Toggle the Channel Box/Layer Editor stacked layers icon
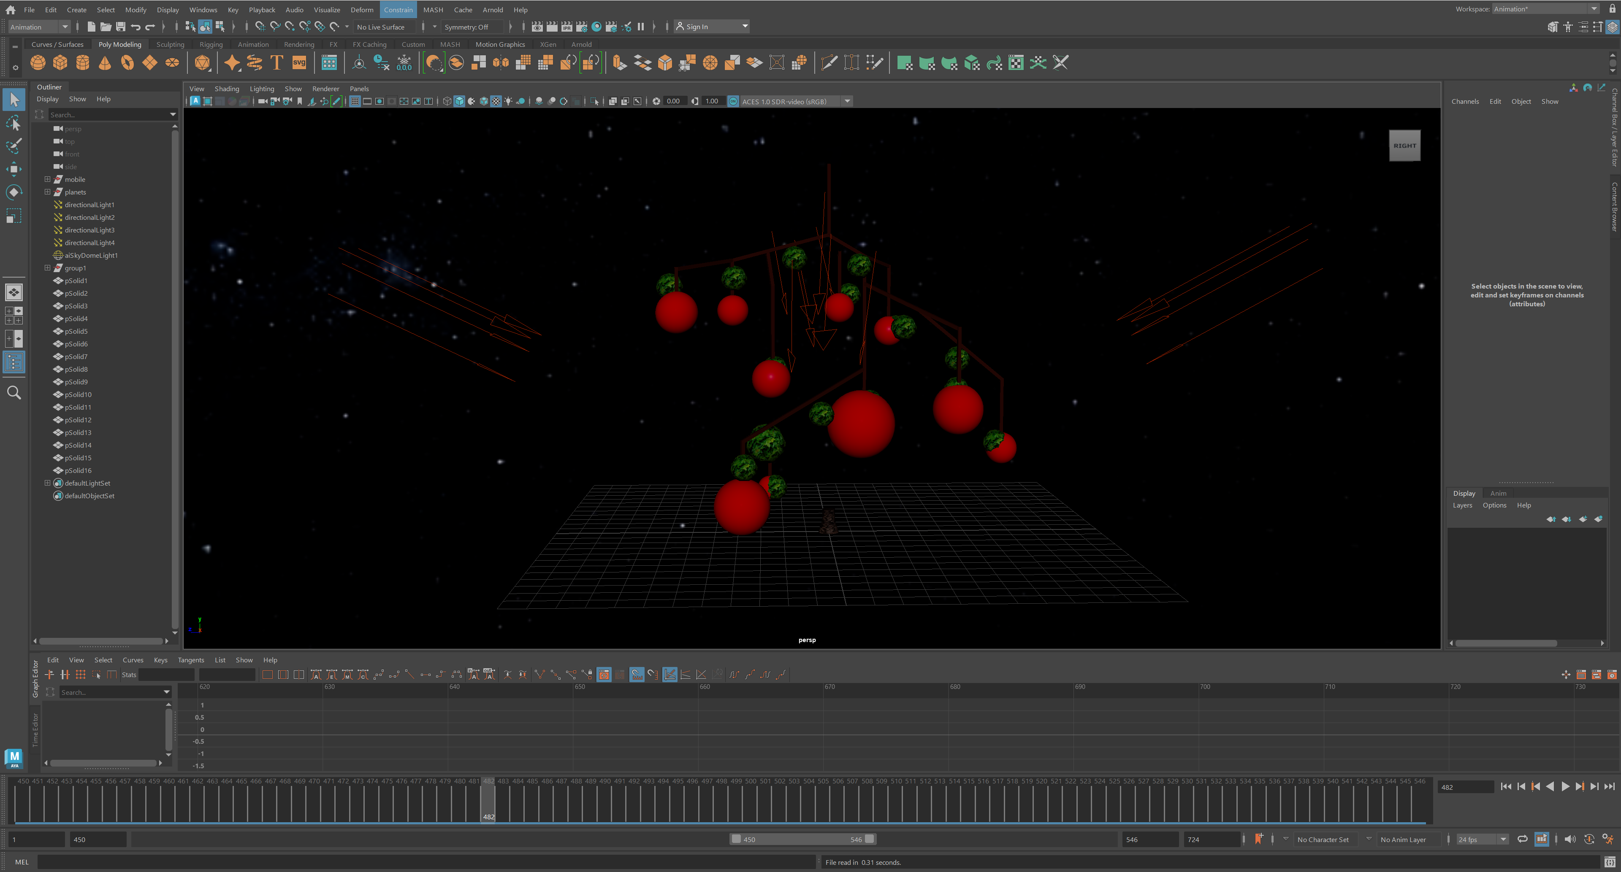This screenshot has width=1621, height=872. (1612, 27)
